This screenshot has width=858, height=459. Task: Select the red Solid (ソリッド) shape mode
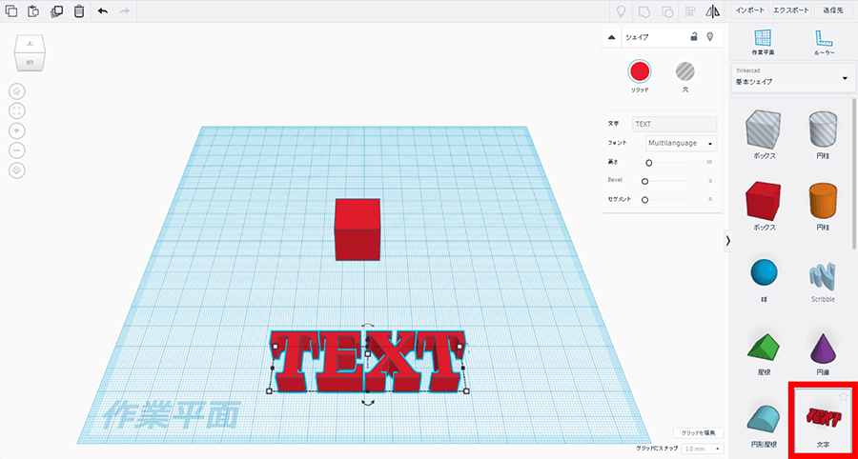point(639,70)
